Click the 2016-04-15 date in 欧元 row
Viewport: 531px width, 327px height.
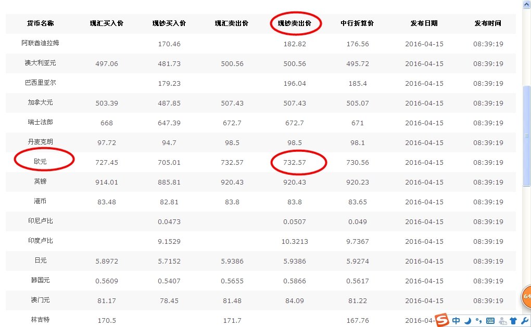[424, 163]
